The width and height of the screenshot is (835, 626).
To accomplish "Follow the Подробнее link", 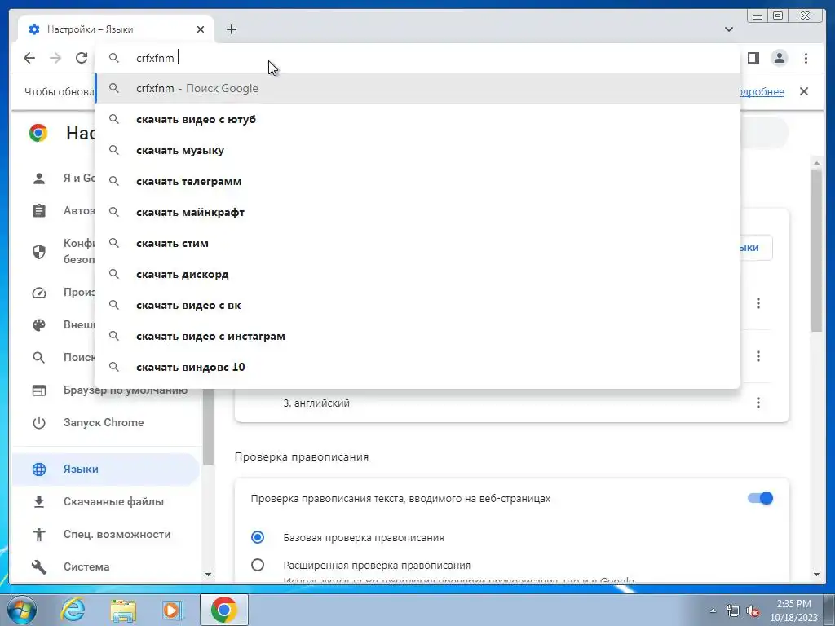I will [x=762, y=91].
